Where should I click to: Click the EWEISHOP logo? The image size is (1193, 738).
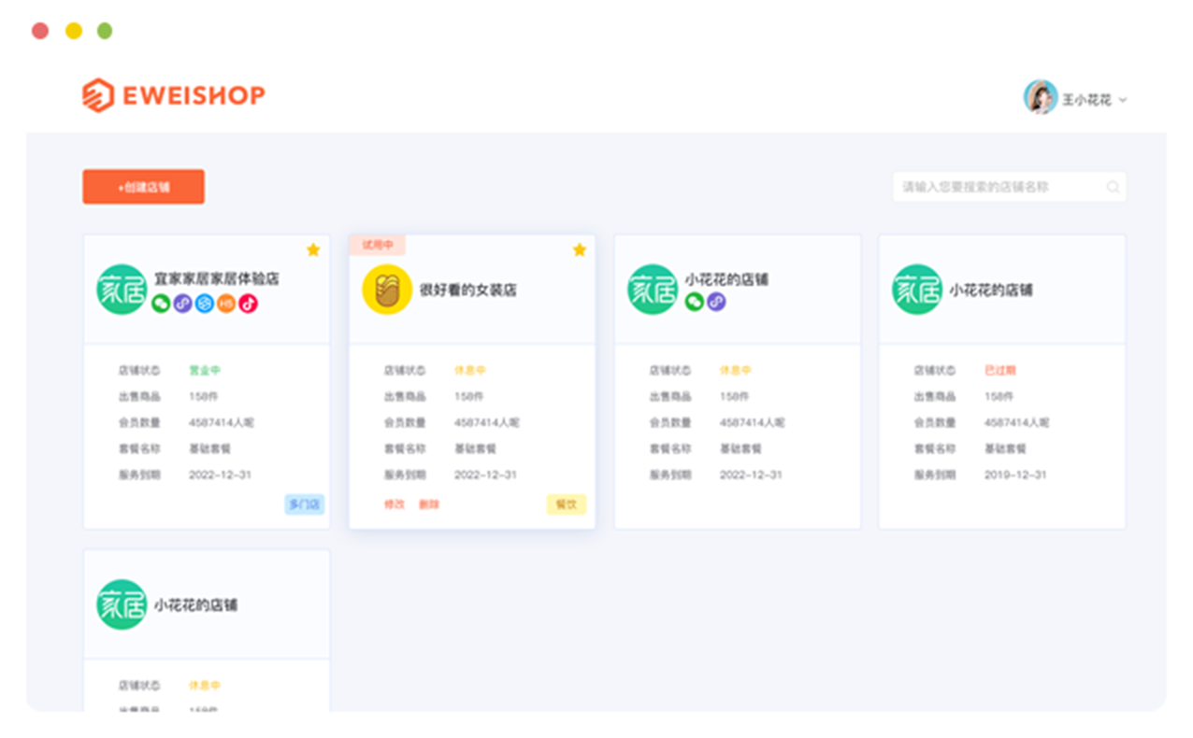point(173,95)
